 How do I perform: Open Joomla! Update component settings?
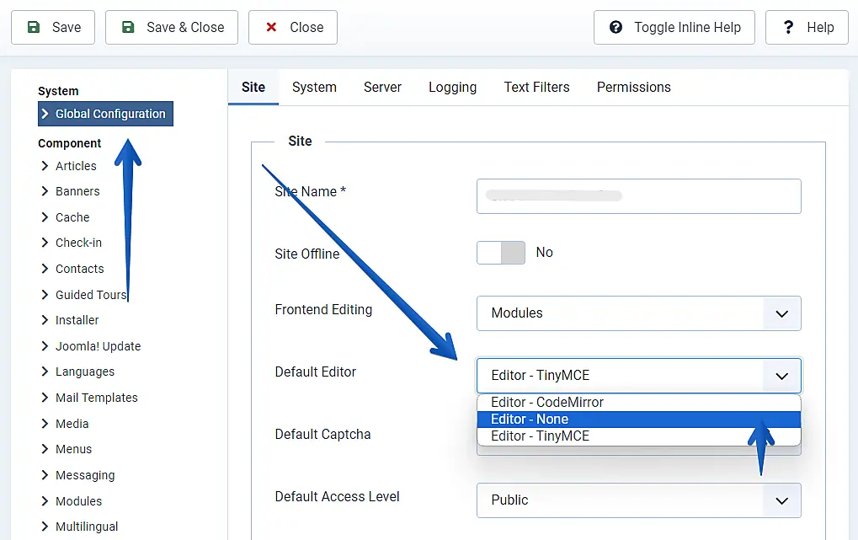pos(98,346)
